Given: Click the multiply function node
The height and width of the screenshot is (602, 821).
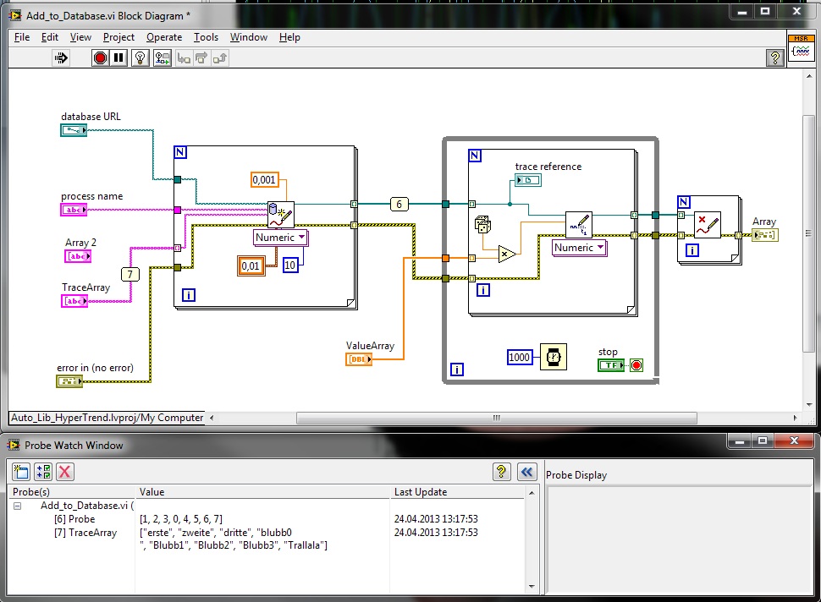Looking at the screenshot, I should 507,253.
